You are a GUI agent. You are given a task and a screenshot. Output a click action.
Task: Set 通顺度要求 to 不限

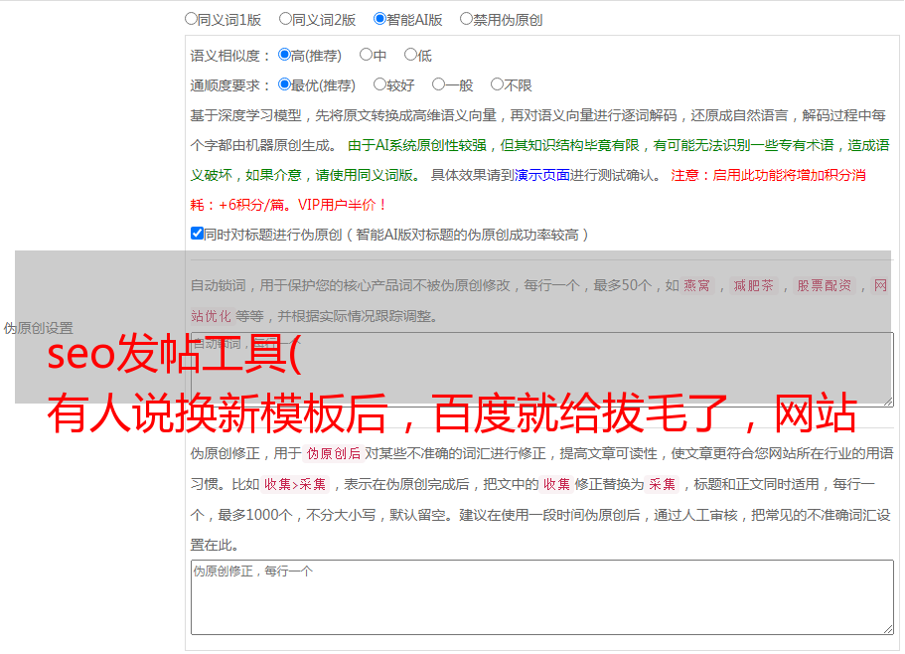tap(497, 84)
